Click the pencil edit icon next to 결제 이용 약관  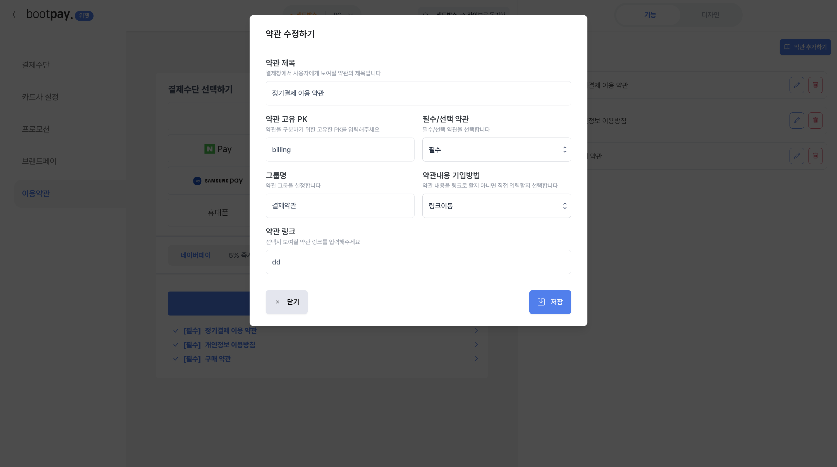(797, 85)
